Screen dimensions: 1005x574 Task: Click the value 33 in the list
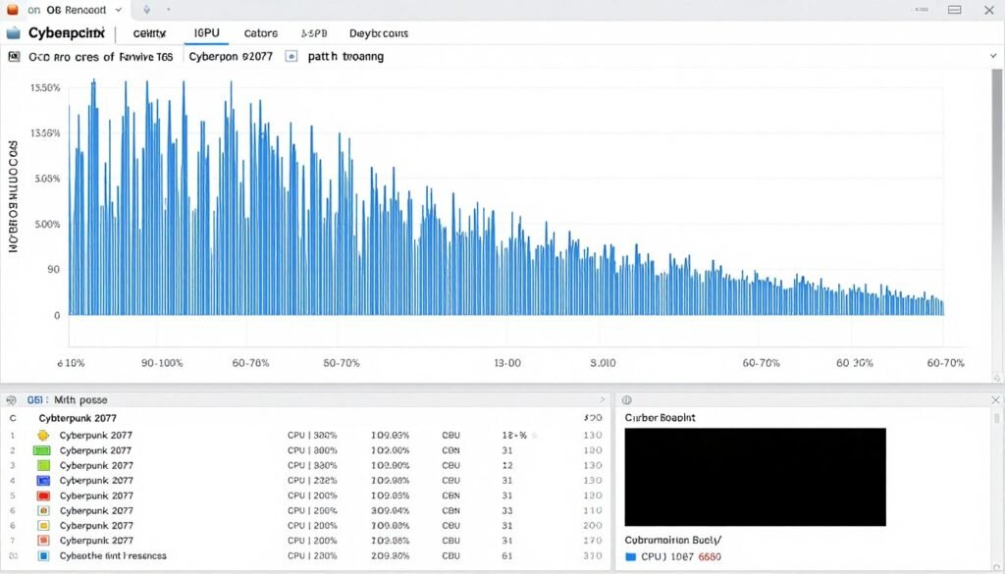pyautogui.click(x=507, y=510)
